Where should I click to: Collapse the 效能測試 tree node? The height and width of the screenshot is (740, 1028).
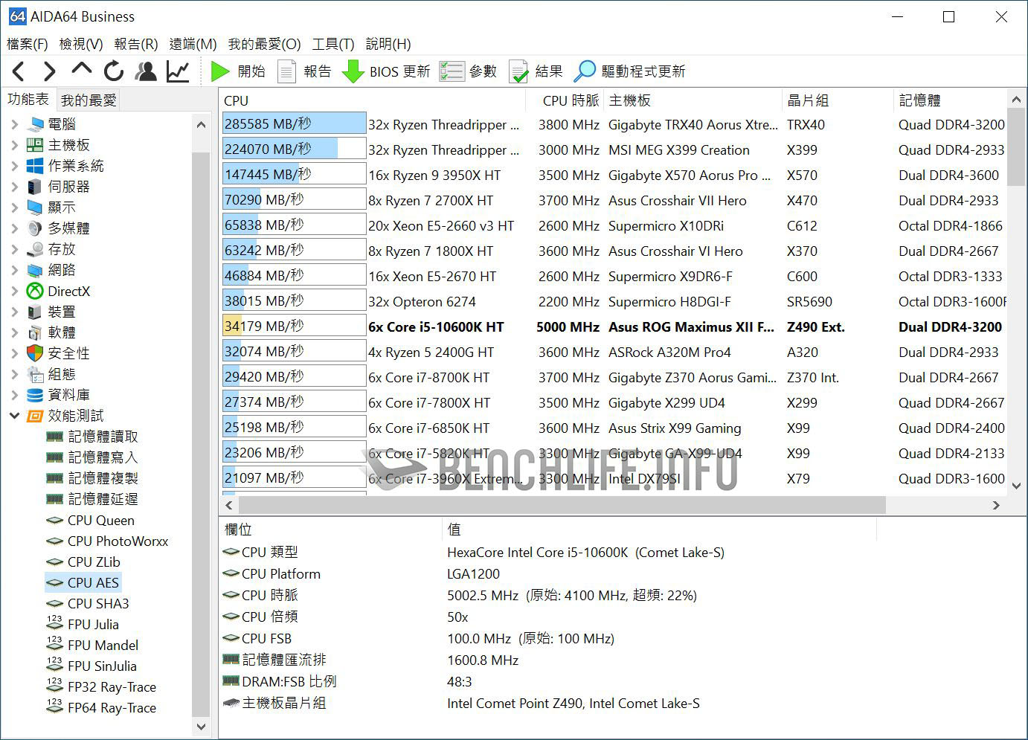point(14,416)
